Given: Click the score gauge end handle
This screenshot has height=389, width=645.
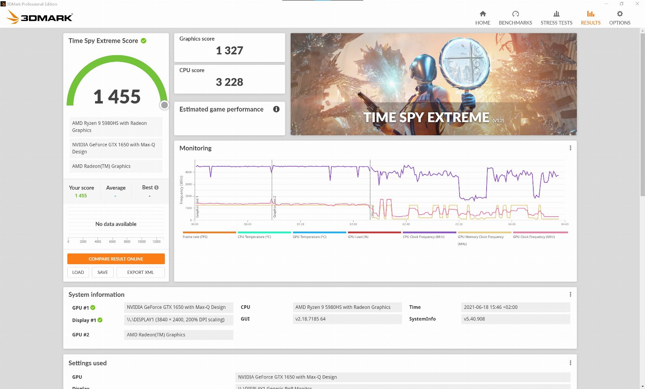Looking at the screenshot, I should tap(164, 105).
